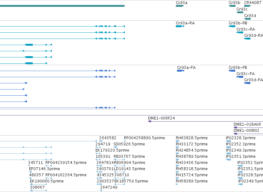The image size is (263, 192).
Task: Select EST 2647249
Action: tap(101, 190)
